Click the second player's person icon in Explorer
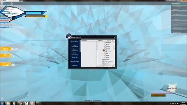 point(103,61)
